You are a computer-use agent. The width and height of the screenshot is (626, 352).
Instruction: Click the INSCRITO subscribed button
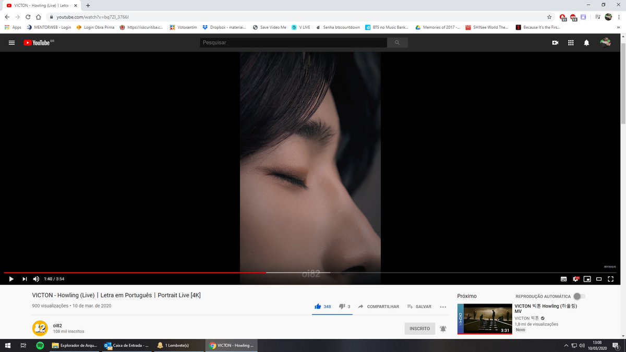pyautogui.click(x=419, y=329)
